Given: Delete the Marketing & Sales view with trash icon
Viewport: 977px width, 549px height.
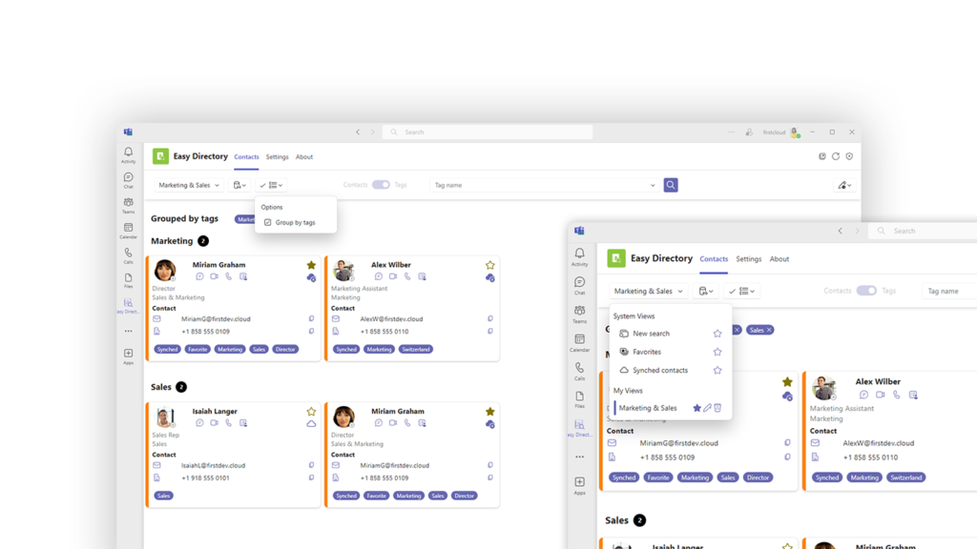Looking at the screenshot, I should point(717,408).
